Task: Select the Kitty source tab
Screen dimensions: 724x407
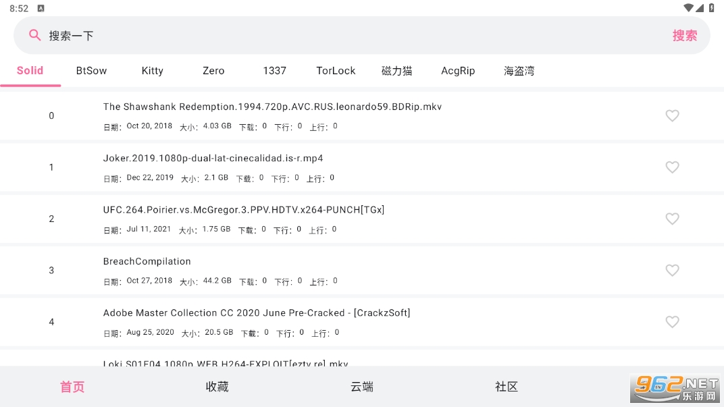Action: tap(152, 71)
